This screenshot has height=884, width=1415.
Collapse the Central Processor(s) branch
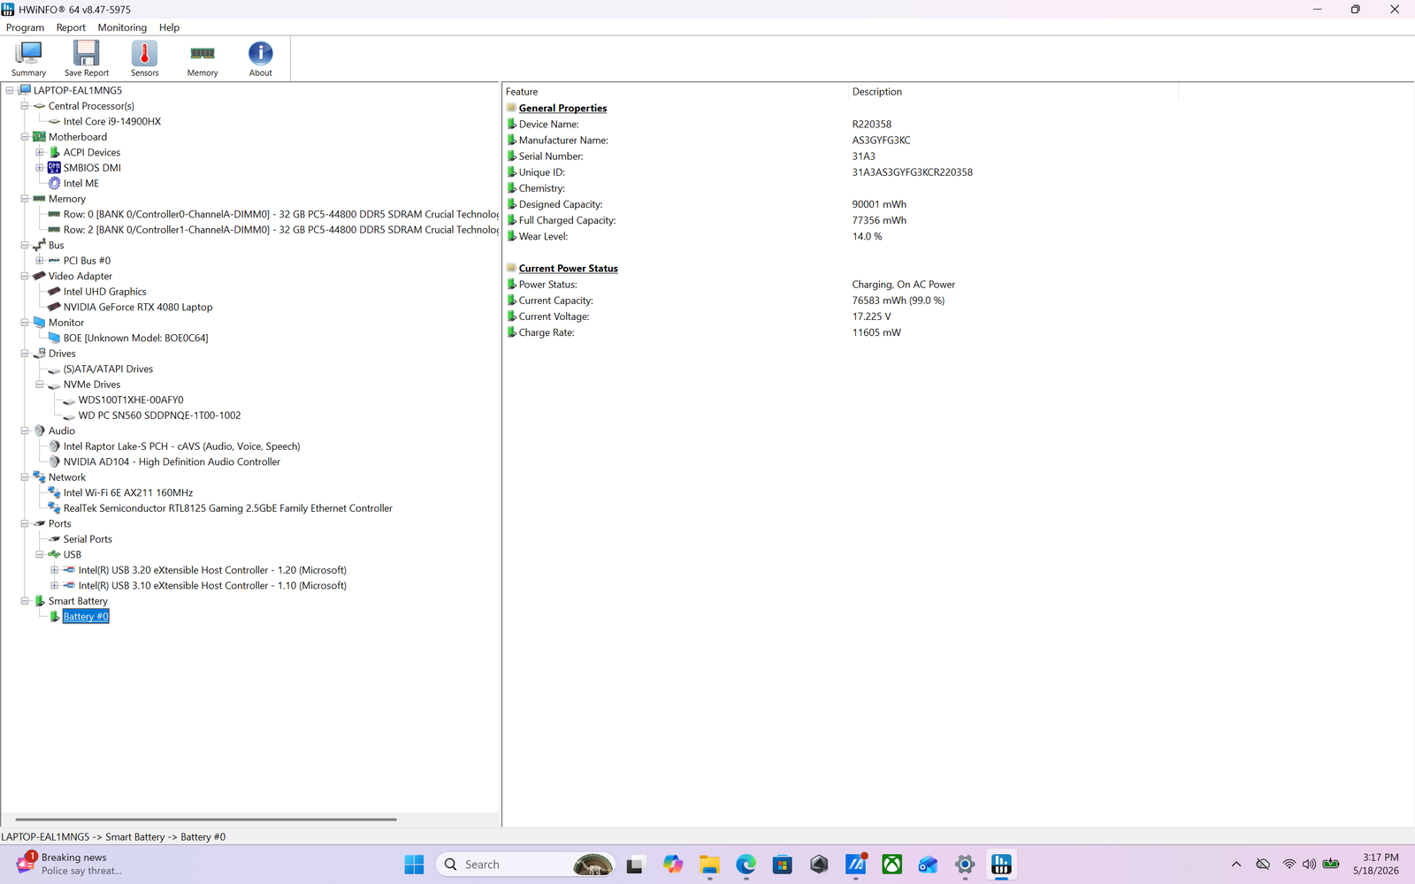25,106
